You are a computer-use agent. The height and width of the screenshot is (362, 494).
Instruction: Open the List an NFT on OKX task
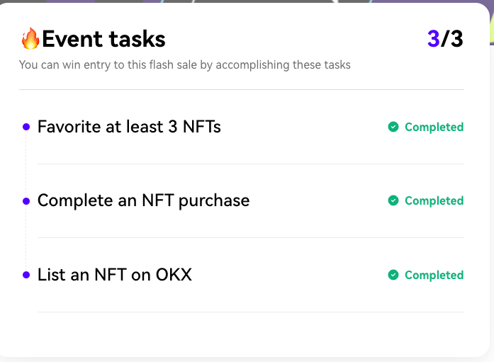point(115,275)
